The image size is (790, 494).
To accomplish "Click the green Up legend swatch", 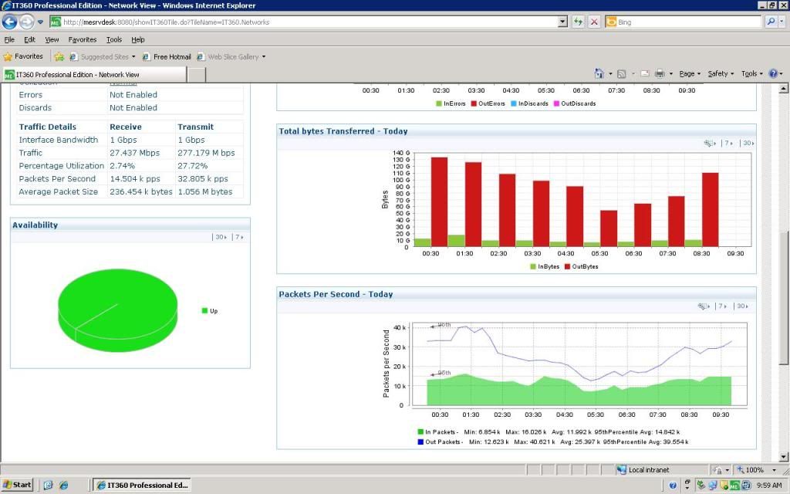I will pyautogui.click(x=204, y=310).
